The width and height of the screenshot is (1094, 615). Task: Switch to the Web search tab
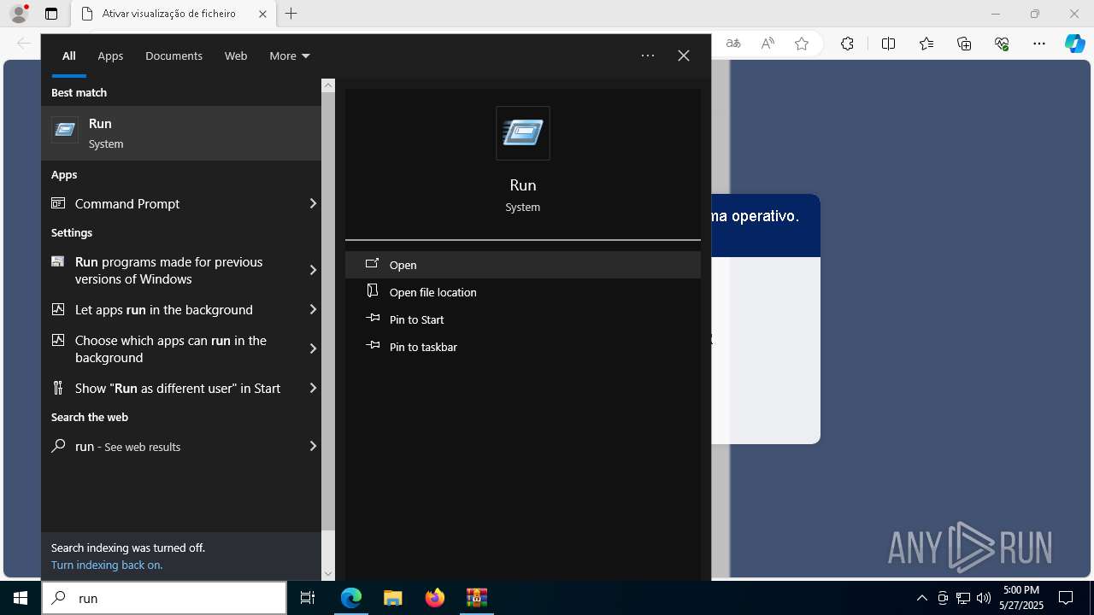pyautogui.click(x=236, y=56)
